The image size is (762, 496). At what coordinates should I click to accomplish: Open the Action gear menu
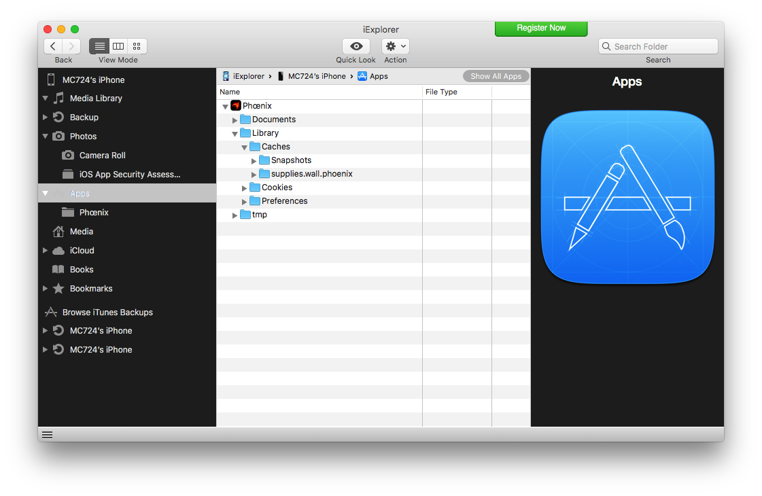point(395,46)
